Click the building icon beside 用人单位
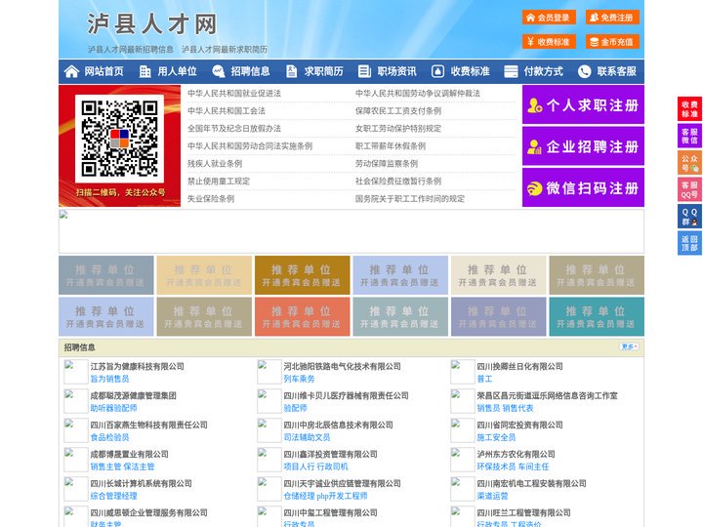This screenshot has height=527, width=703. (x=145, y=71)
